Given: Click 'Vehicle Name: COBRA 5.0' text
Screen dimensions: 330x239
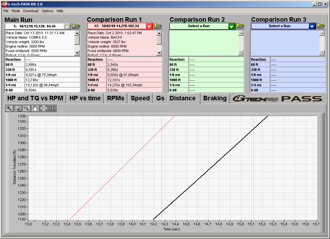Looking at the screenshot, I should [26, 37].
